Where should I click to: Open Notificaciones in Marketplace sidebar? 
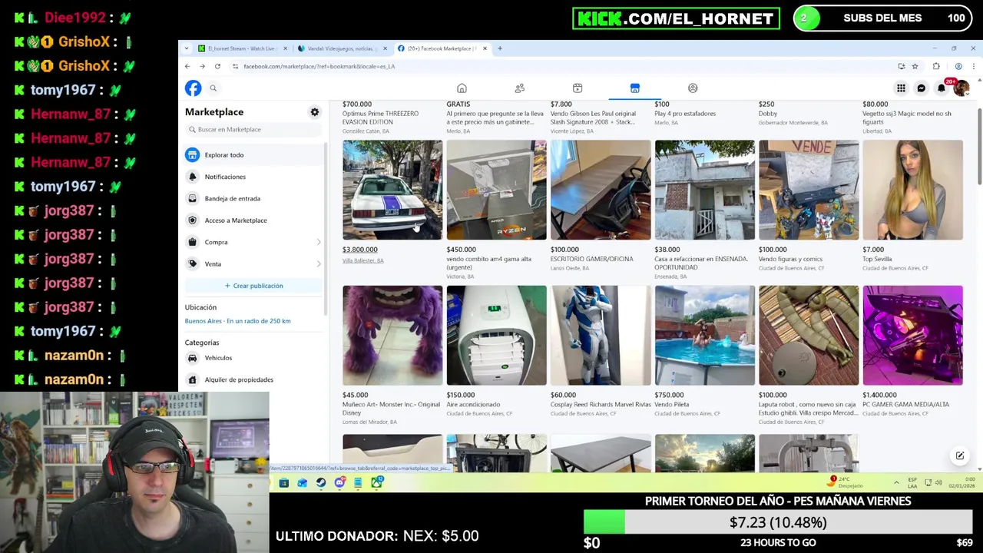(254, 177)
